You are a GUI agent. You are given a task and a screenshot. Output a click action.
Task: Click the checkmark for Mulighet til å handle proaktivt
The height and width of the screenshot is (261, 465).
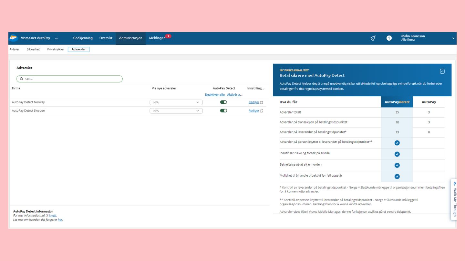pyautogui.click(x=397, y=176)
